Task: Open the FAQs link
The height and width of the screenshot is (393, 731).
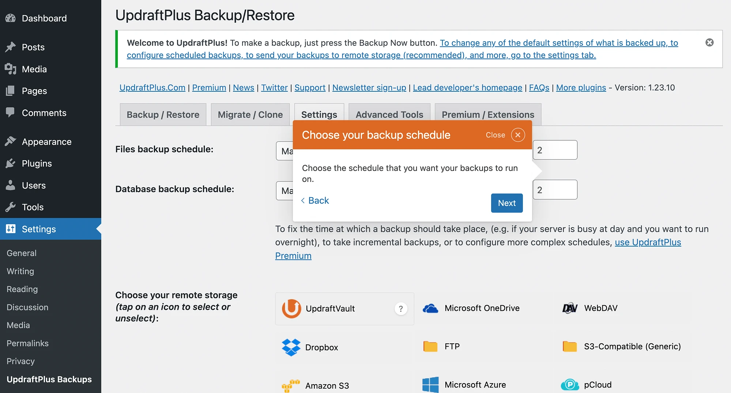Action: click(539, 88)
